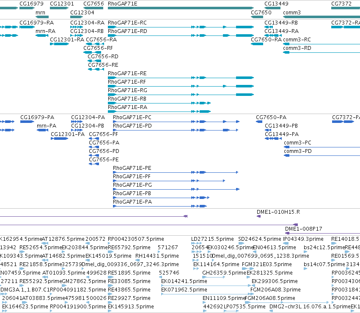Image resolution: width=360 pixels, height=313 pixels.
Task: Click transcript comm3-RC
Action: click(322, 44)
